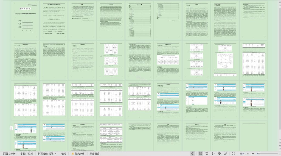Click the 18% zoom level value
This screenshot has height=156, width=281.
tap(242, 154)
